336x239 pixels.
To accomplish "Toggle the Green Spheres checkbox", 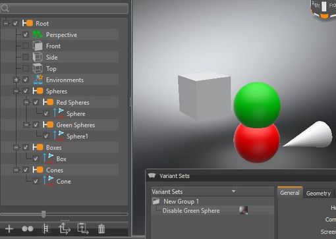I will pos(36,124).
